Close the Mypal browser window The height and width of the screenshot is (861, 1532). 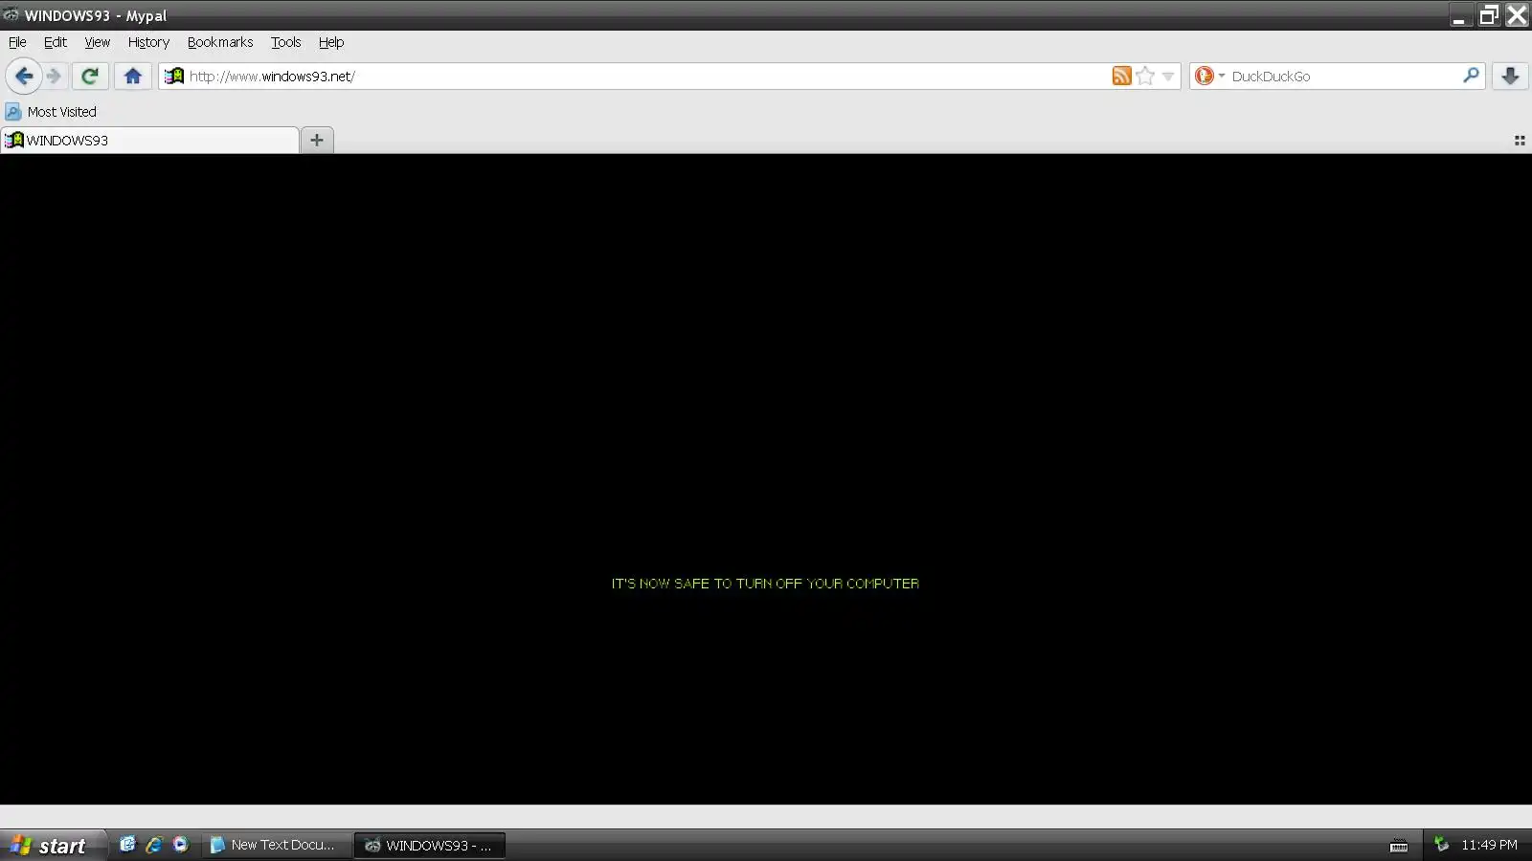pos(1517,15)
